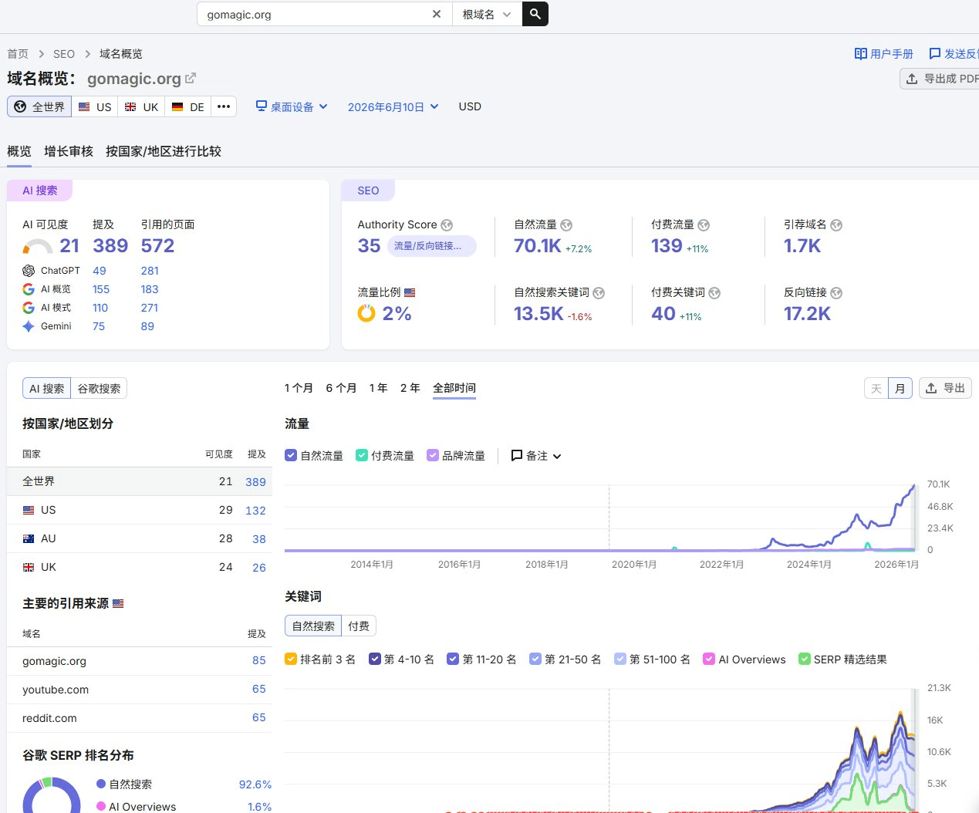Switch chart granularity to 天
This screenshot has height=813, width=979.
876,388
